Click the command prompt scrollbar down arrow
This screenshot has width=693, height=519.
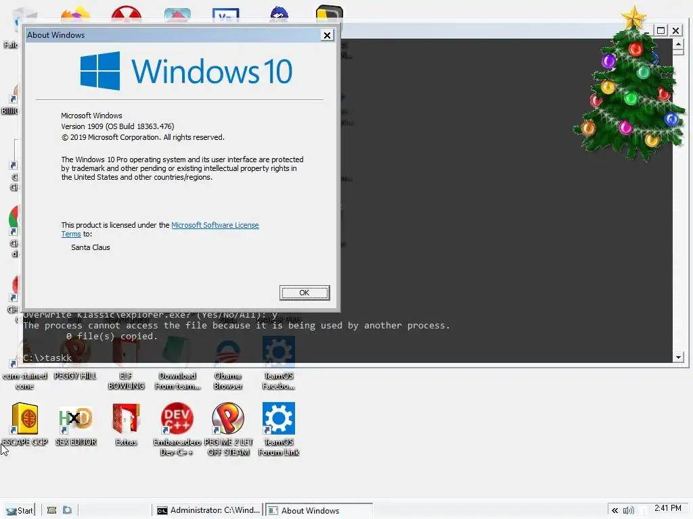click(678, 357)
